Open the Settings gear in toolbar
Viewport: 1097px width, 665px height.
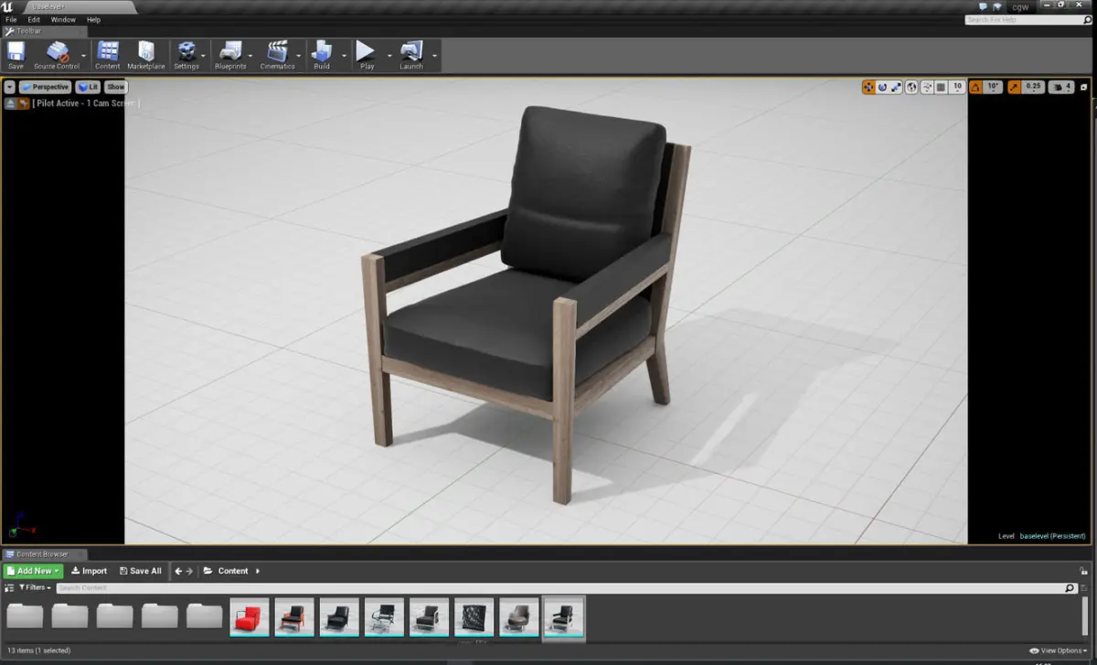[x=186, y=55]
